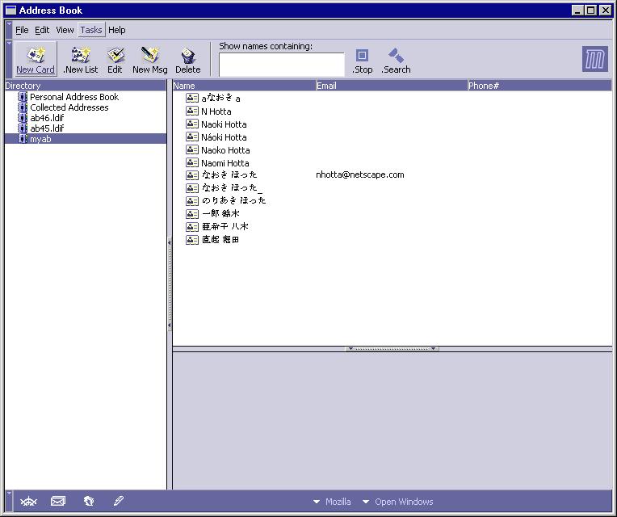Delete the selected card using the Delete icon
Screen dimensions: 617x517
(x=187, y=56)
